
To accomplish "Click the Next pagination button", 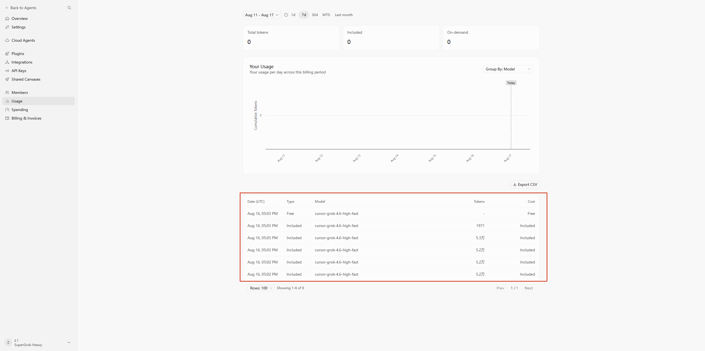I will click(x=529, y=288).
